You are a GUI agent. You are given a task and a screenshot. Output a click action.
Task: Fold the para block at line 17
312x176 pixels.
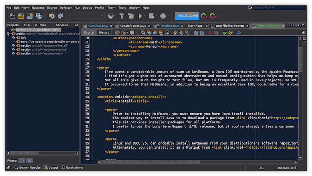pyautogui.click(x=93, y=67)
